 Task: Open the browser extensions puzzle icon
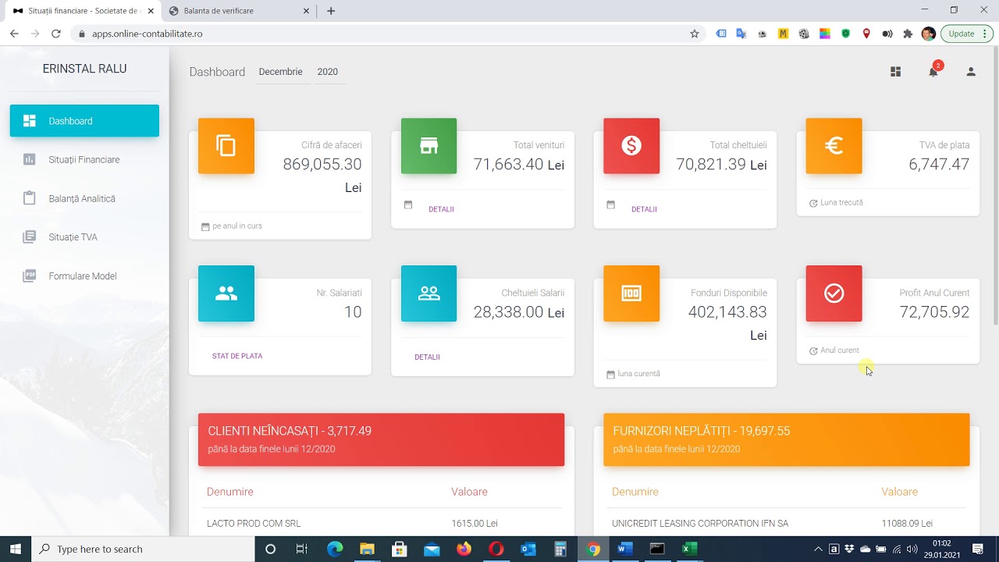[908, 34]
